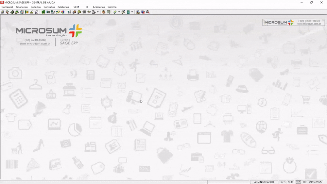Expand dropdown arrow beside the calculator icon
The height and width of the screenshot is (184, 327).
point(132,12)
